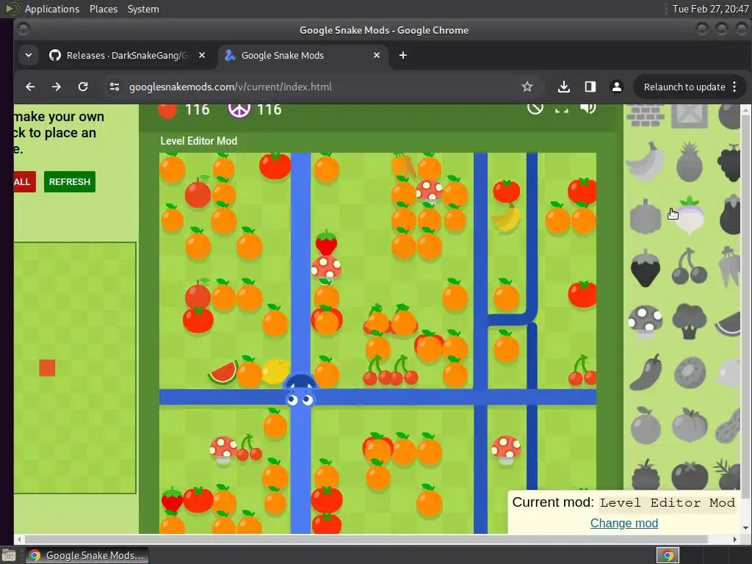Open a new browser tab
The image size is (752, 564).
coord(403,55)
